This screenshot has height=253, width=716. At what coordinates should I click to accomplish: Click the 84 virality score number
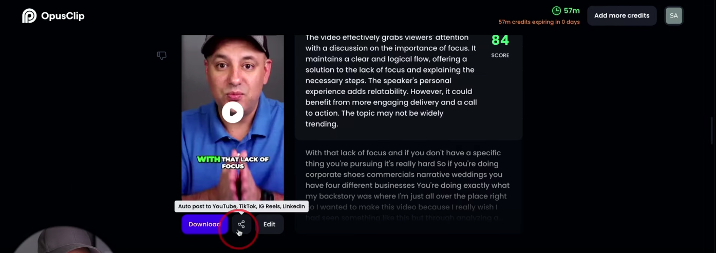click(x=500, y=40)
